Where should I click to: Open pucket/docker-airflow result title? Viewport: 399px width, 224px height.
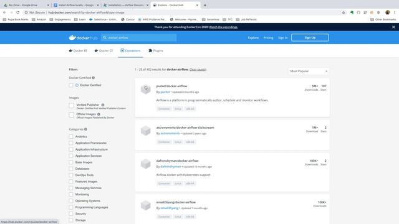point(172,86)
